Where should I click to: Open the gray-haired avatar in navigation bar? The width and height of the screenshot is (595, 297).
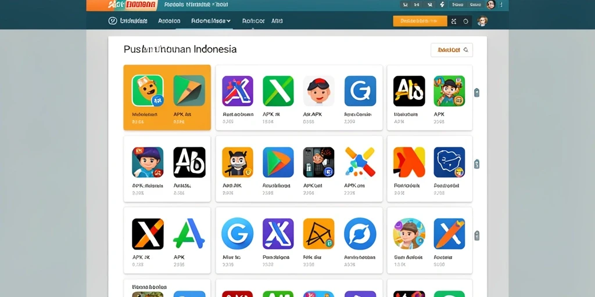[x=482, y=21]
